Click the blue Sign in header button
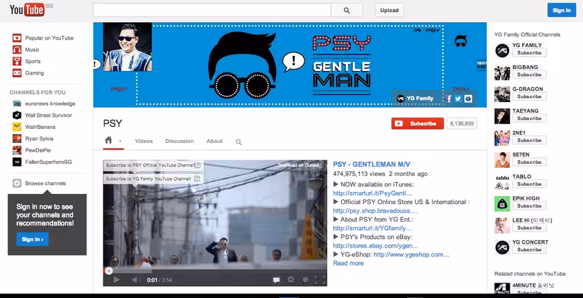The image size is (583, 298). 562,11
